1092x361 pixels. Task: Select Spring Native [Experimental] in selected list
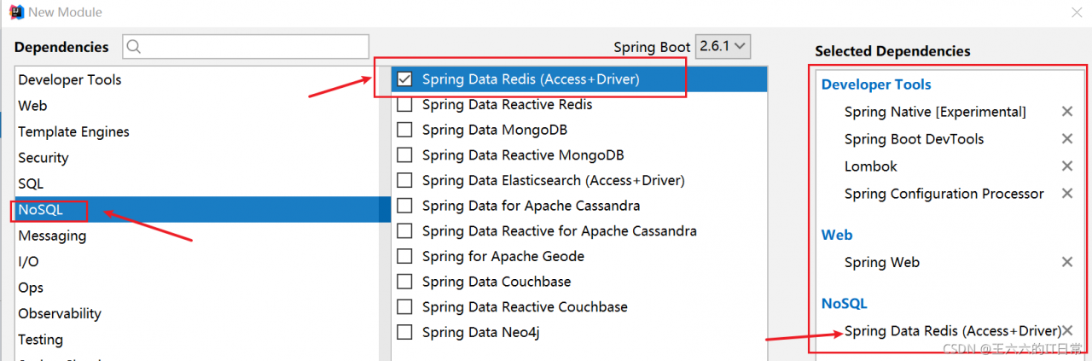(x=935, y=112)
